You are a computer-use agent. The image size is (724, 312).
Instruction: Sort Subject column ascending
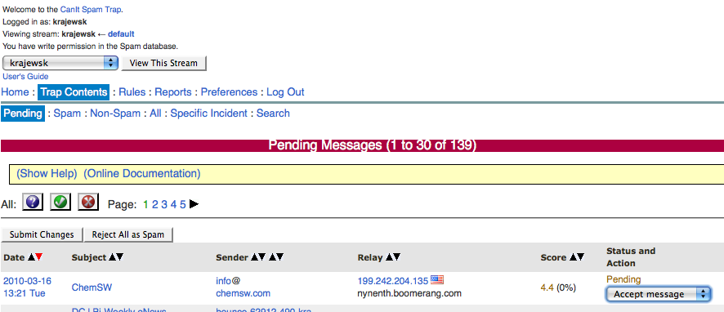click(112, 257)
